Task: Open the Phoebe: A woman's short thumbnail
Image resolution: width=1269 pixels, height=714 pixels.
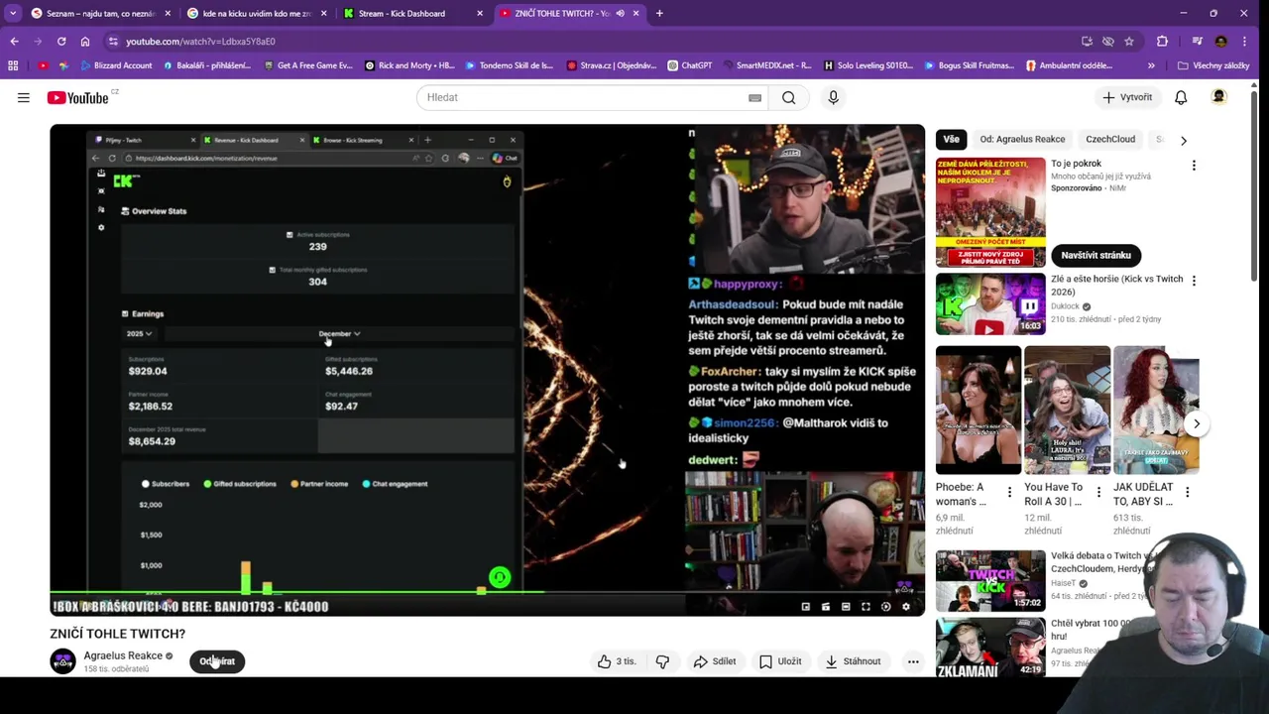Action: click(979, 411)
